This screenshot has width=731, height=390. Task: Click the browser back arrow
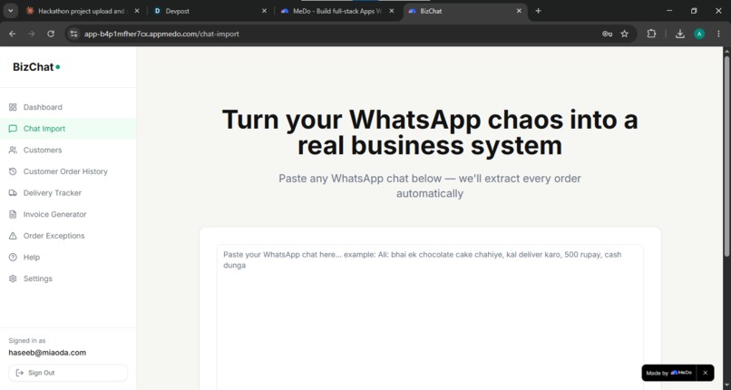[x=13, y=34]
